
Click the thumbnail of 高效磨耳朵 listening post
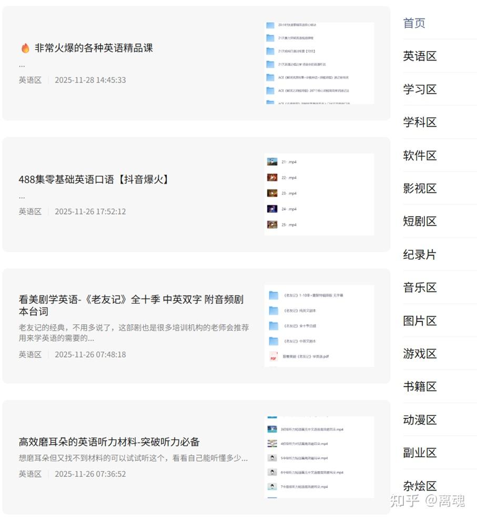[x=319, y=457]
